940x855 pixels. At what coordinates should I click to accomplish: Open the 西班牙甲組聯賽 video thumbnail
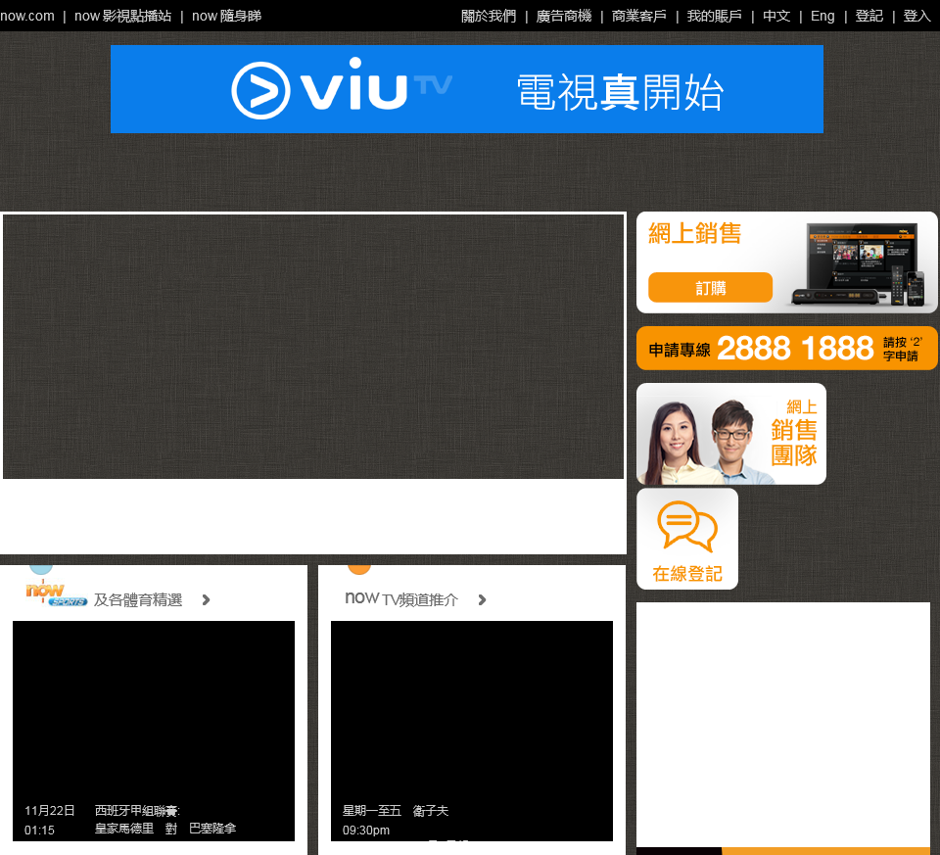click(x=154, y=731)
